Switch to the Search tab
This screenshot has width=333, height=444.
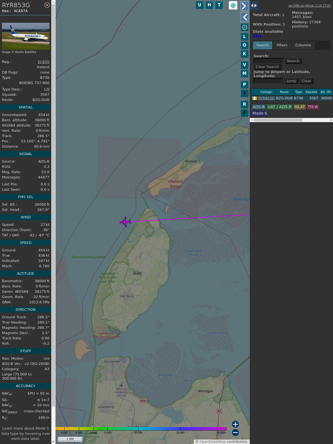point(263,45)
